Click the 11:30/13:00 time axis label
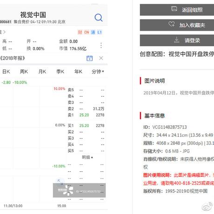The height and width of the screenshot is (214, 214). point(13,206)
